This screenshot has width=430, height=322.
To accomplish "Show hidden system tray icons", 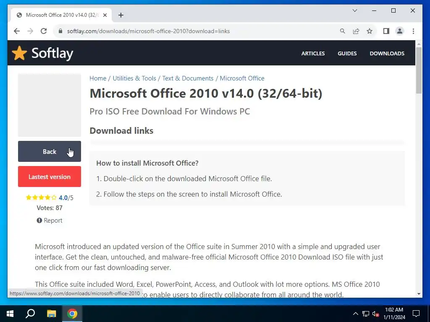I will coord(355,314).
